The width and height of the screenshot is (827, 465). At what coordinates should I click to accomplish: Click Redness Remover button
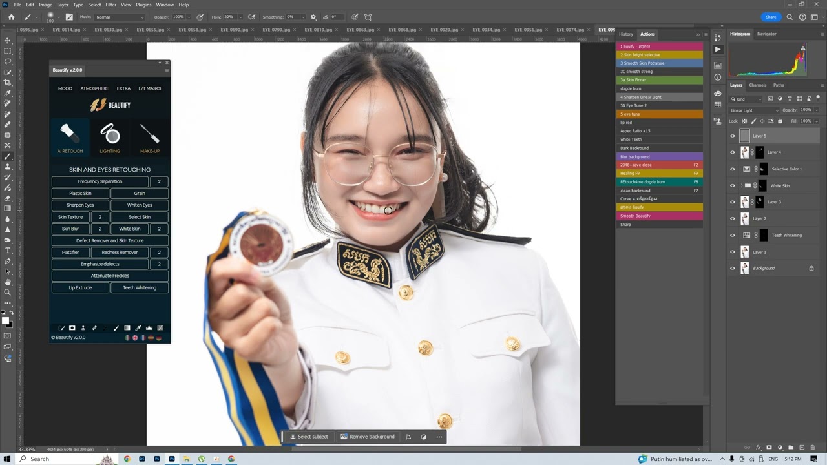[x=120, y=252]
